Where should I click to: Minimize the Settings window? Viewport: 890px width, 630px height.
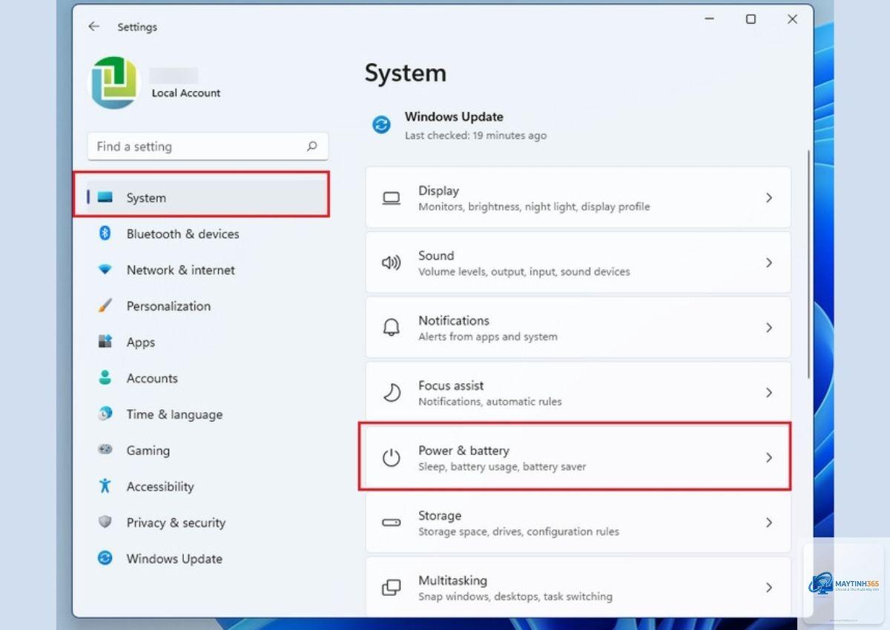710,19
